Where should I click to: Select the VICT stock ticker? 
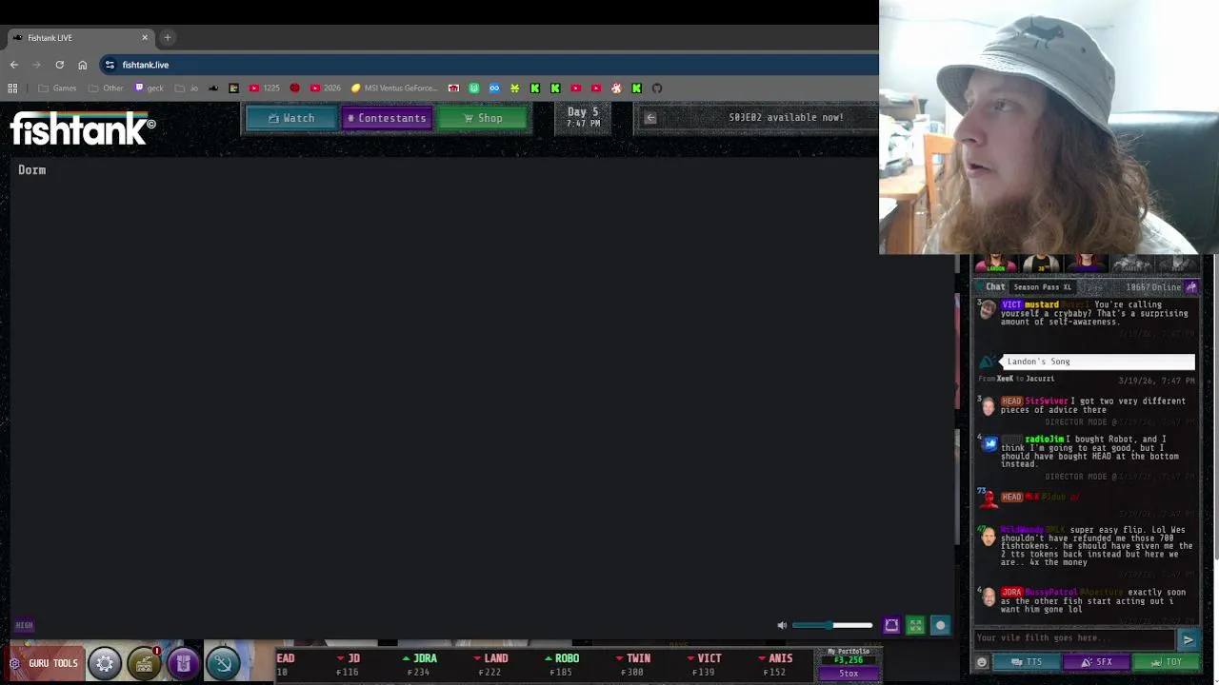point(704,664)
